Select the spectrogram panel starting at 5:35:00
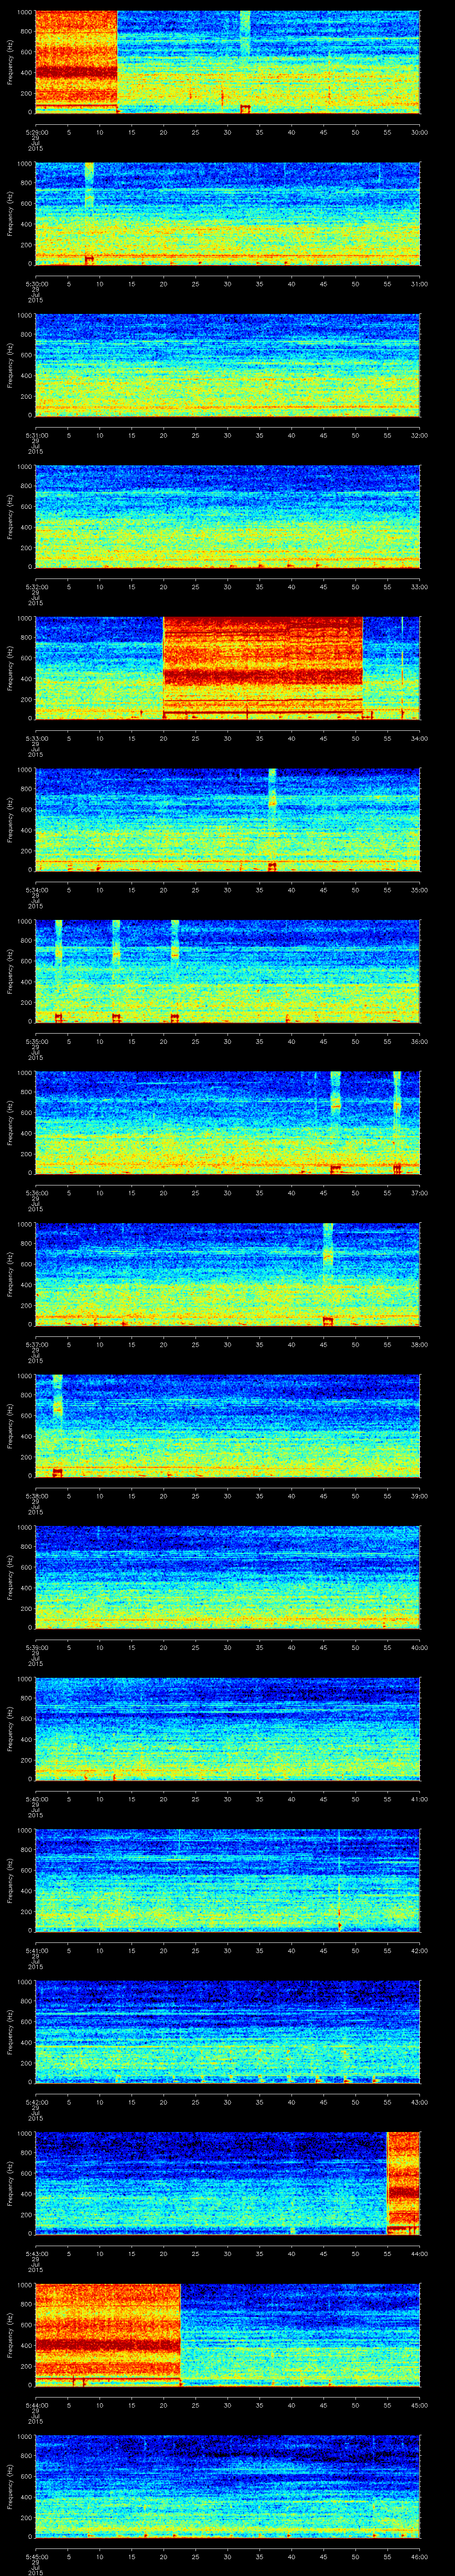455x2576 pixels. [227, 971]
